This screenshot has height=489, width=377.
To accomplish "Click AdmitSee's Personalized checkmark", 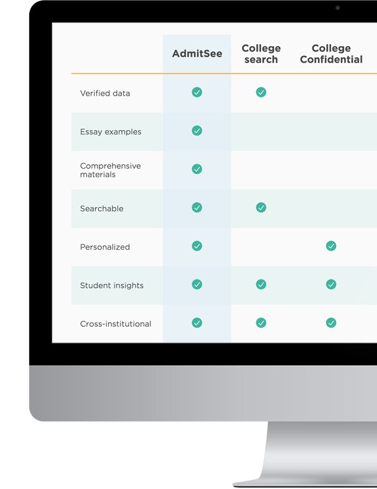I will 197,246.
